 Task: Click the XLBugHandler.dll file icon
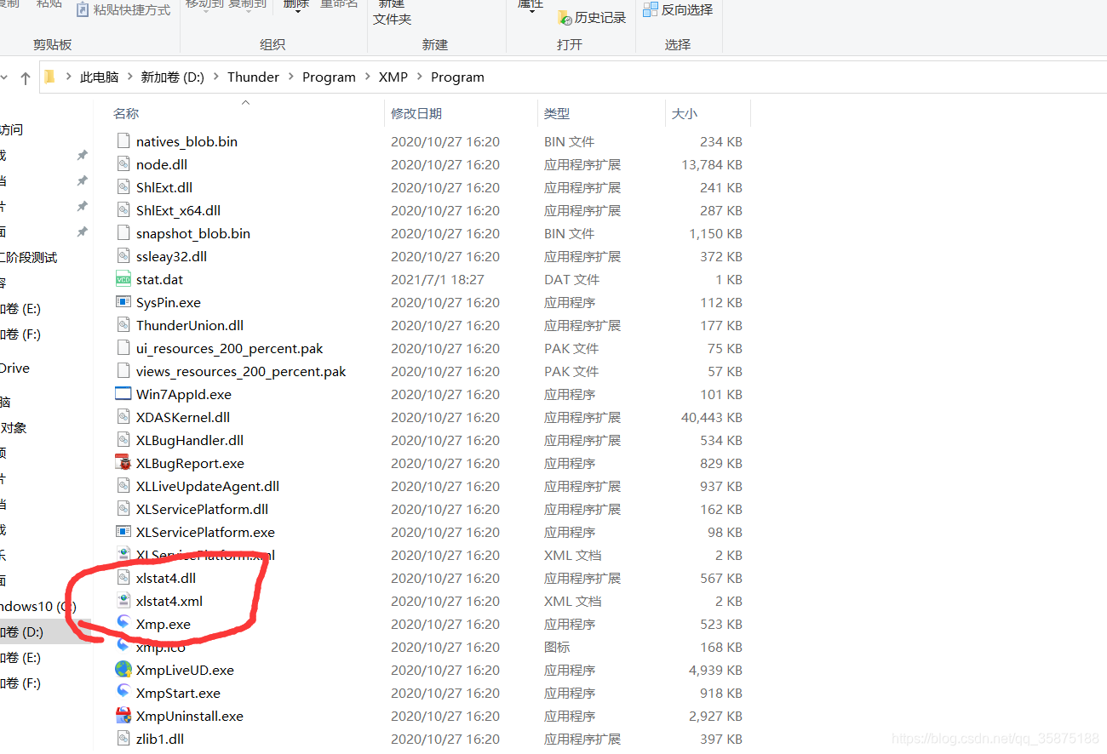point(123,440)
